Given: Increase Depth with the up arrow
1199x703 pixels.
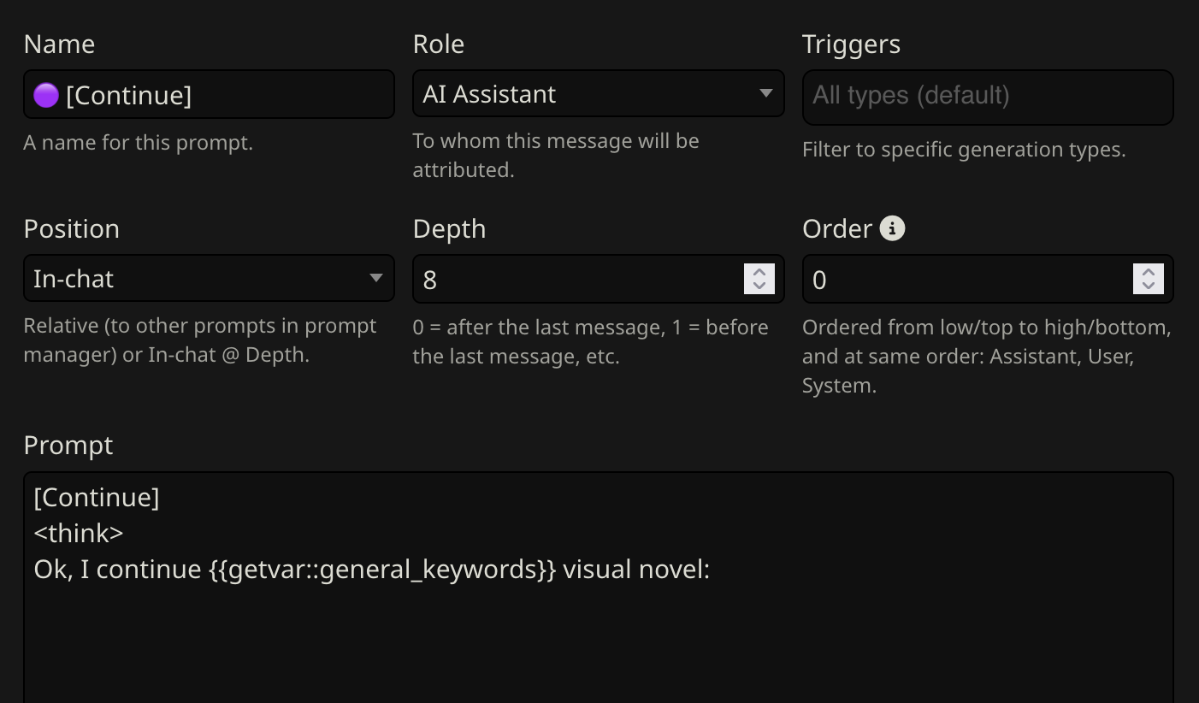Looking at the screenshot, I should coord(759,271).
